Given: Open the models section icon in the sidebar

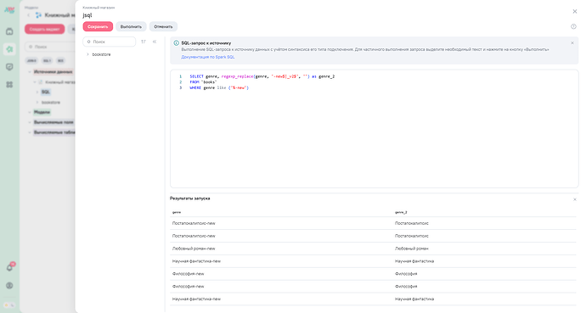Looking at the screenshot, I should 9,49.
